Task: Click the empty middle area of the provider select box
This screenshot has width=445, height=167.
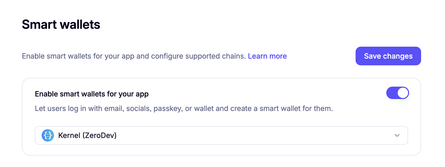Action: [x=255, y=135]
